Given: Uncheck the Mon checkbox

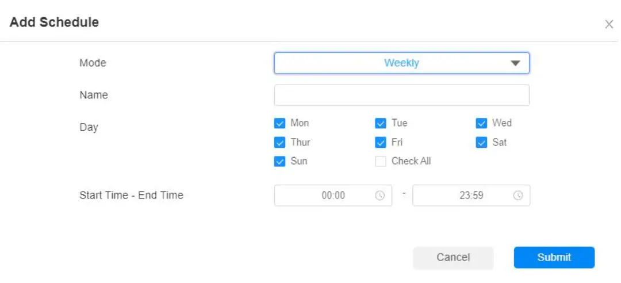Looking at the screenshot, I should click(280, 123).
